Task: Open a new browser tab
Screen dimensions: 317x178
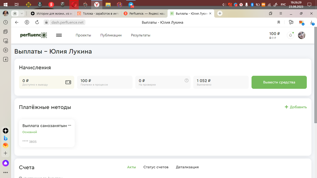Action: (x=220, y=13)
